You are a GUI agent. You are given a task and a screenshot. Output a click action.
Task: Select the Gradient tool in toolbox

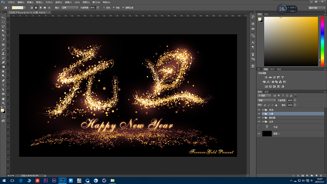point(3,67)
